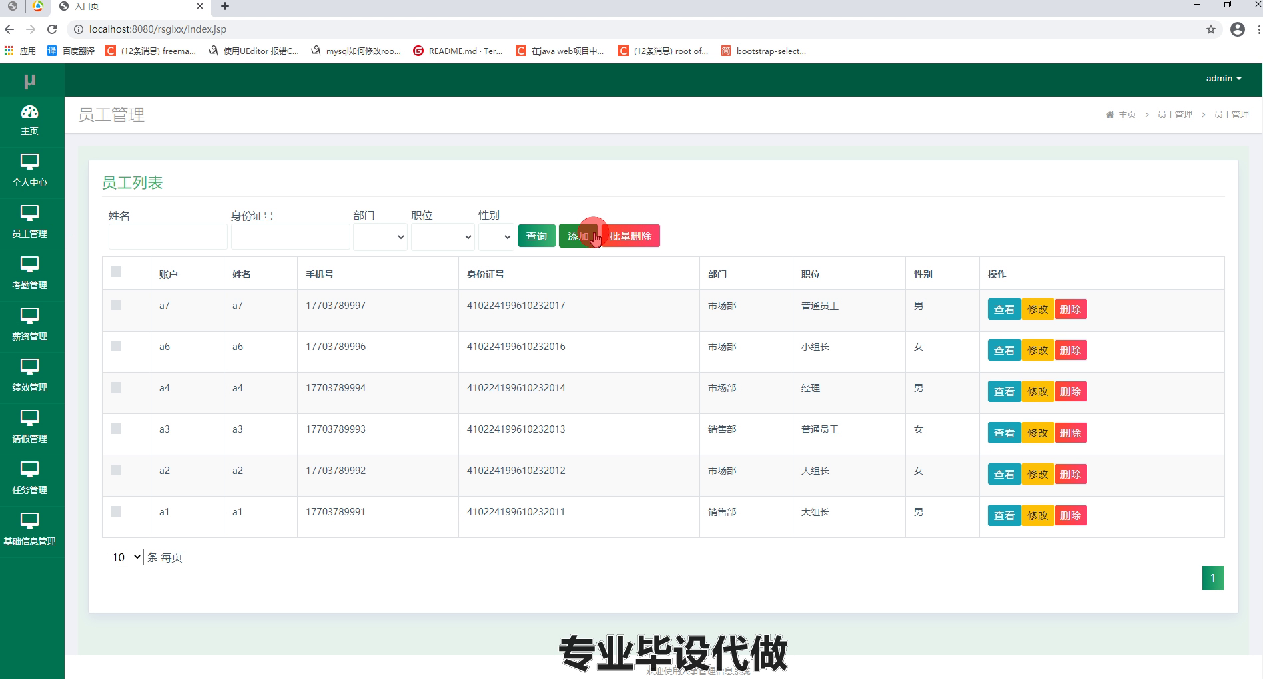The width and height of the screenshot is (1263, 679).
Task: Click 销售部 in row a3
Action: point(722,429)
